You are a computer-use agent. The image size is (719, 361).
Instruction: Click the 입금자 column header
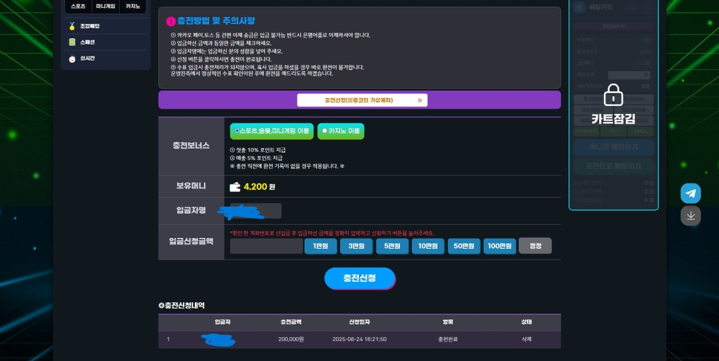click(x=223, y=322)
